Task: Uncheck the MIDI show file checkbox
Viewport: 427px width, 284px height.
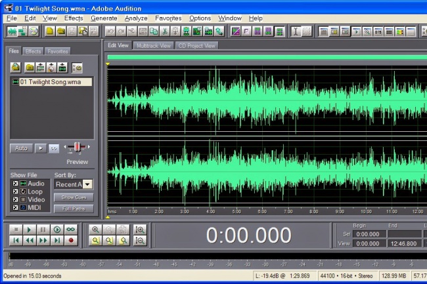Action: coord(16,207)
